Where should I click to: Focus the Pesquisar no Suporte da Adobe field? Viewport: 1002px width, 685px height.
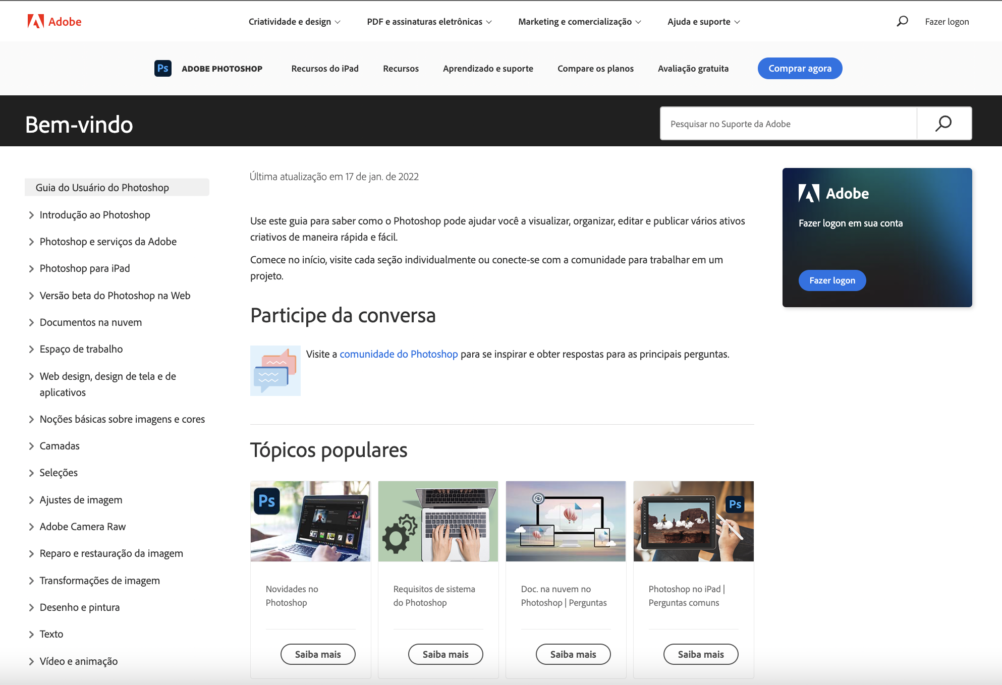[789, 124]
